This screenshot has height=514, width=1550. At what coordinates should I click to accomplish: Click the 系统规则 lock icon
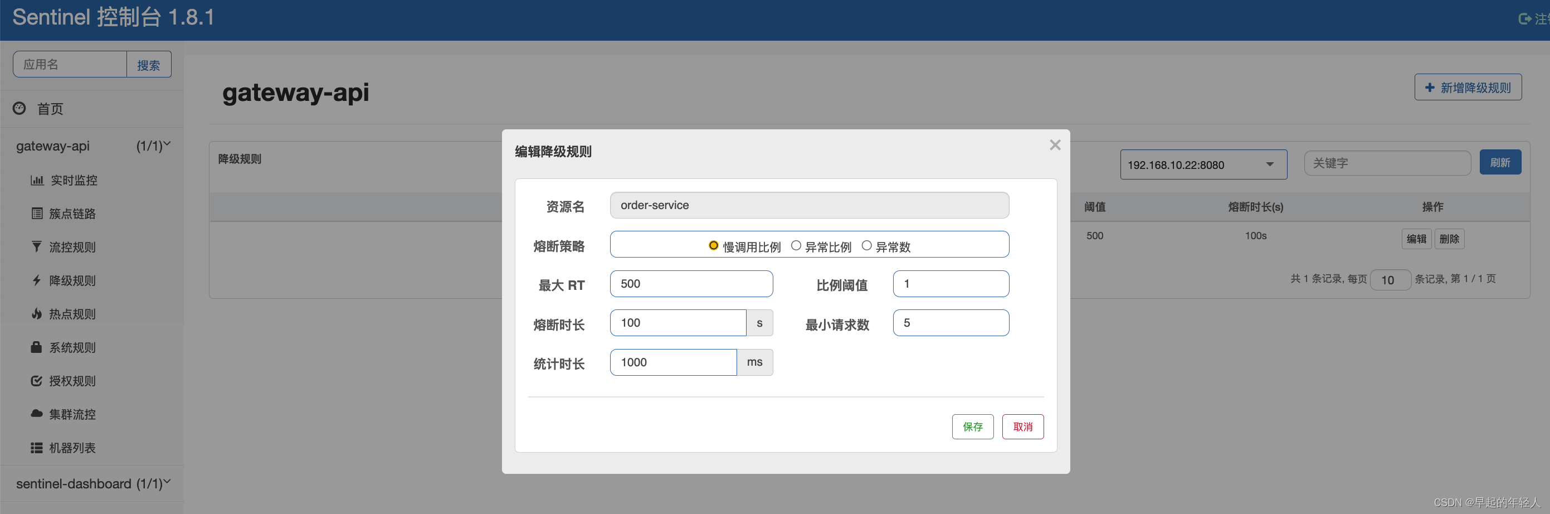click(x=36, y=347)
